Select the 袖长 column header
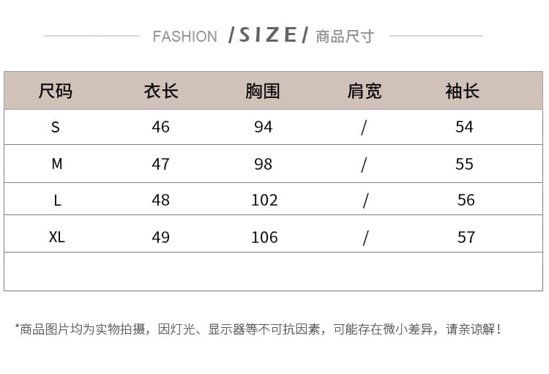Image resolution: width=549 pixels, height=374 pixels. [x=462, y=91]
